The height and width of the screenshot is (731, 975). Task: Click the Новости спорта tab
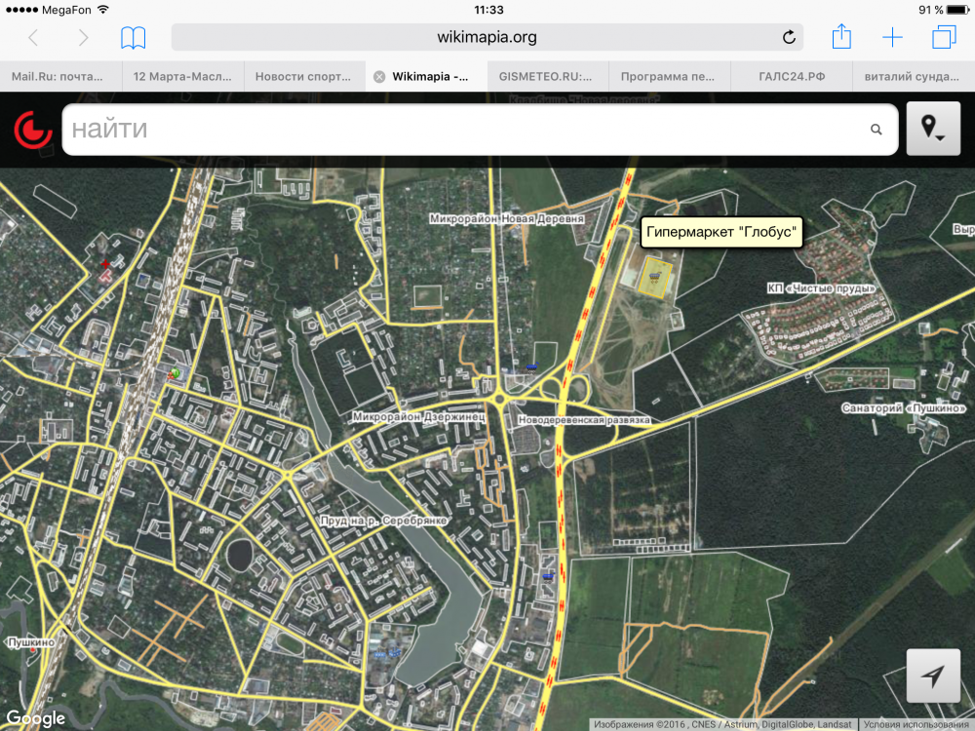[x=302, y=76]
